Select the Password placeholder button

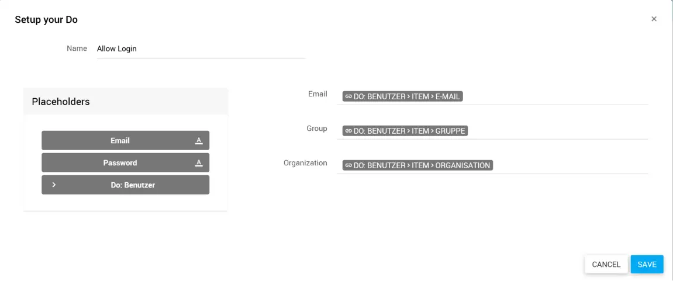120,163
